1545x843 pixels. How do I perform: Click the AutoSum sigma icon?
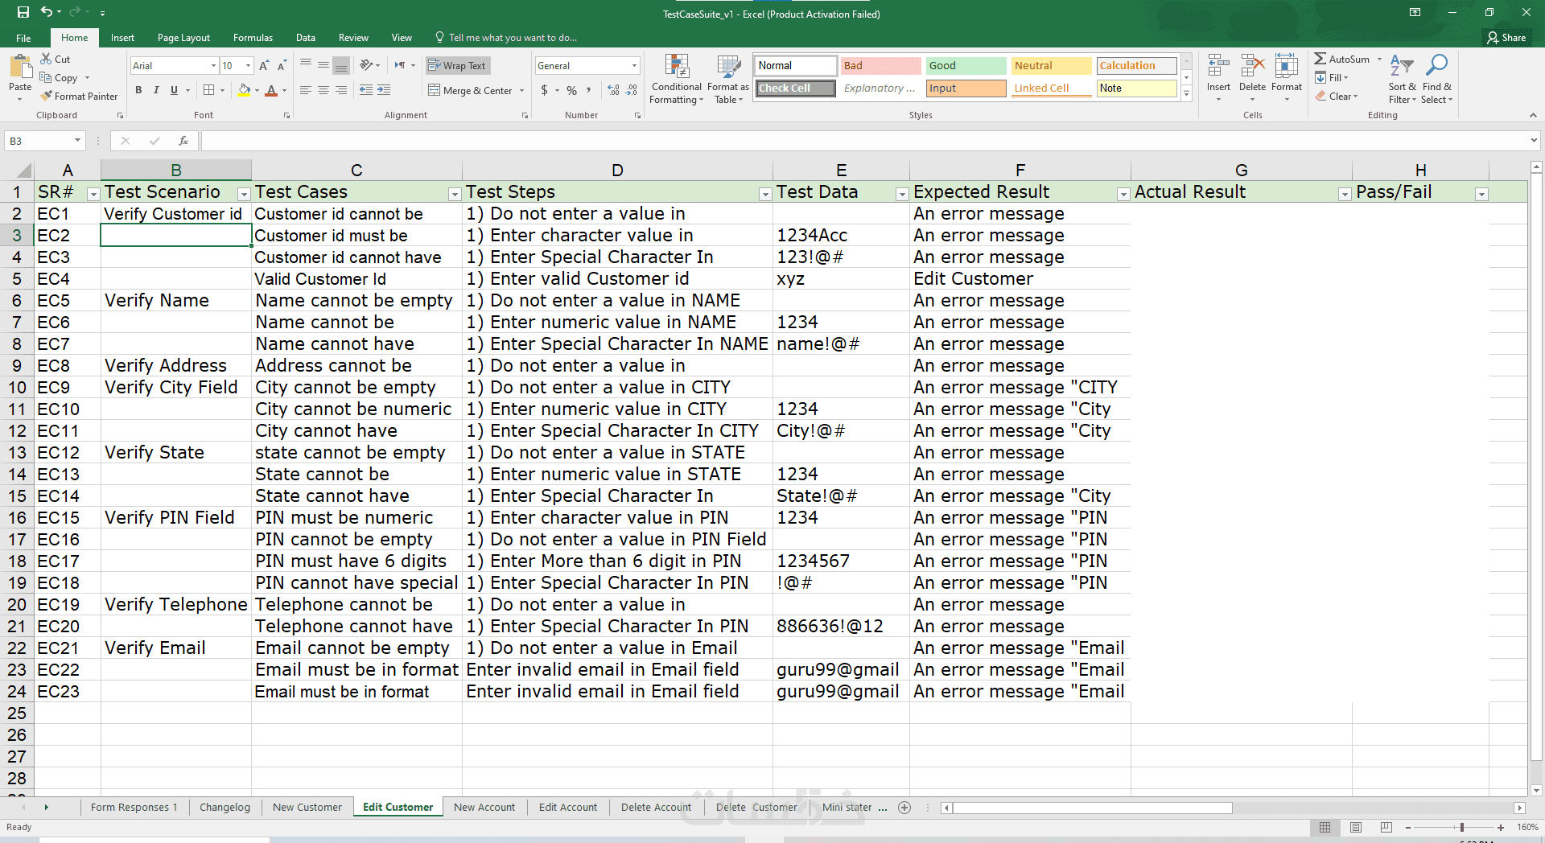[x=1320, y=59]
